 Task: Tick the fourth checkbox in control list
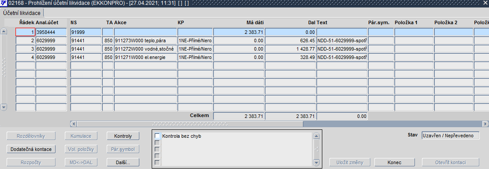tap(157, 156)
